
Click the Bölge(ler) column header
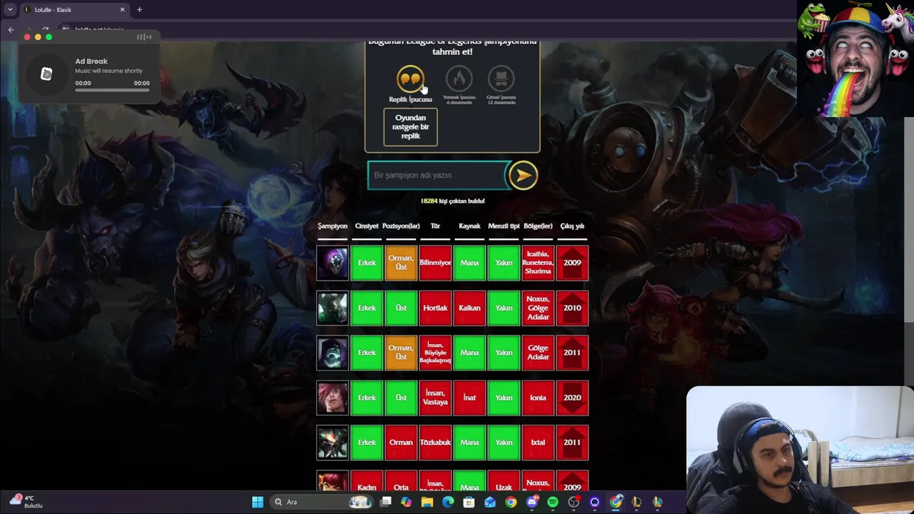pyautogui.click(x=538, y=226)
